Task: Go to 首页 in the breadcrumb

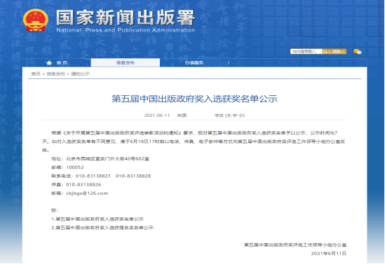Action: pos(36,74)
